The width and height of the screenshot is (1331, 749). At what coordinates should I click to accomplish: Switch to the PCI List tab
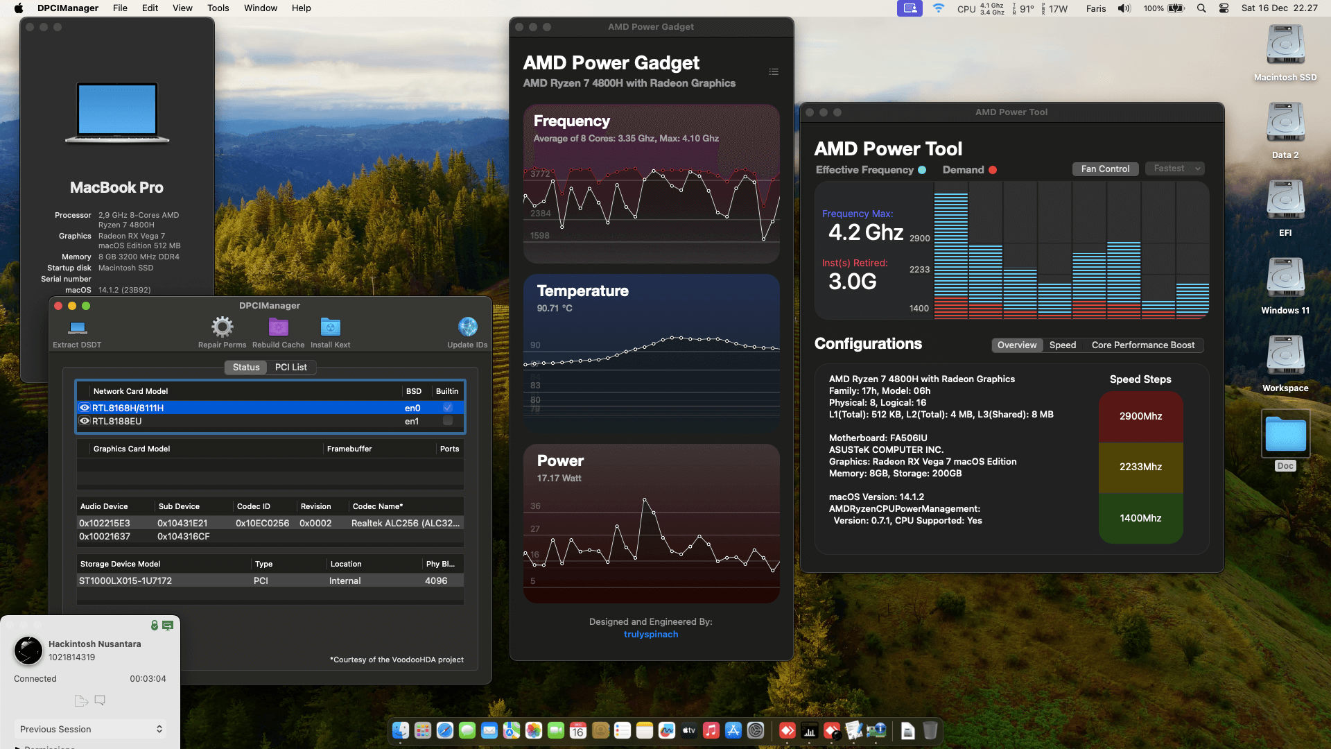(291, 367)
